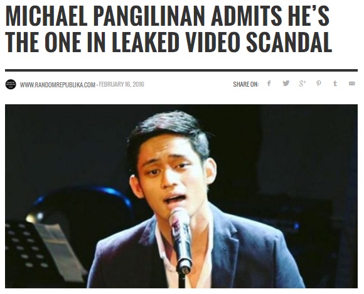Pin the article using the Pinterest icon
This screenshot has width=364, height=294.
[319, 84]
